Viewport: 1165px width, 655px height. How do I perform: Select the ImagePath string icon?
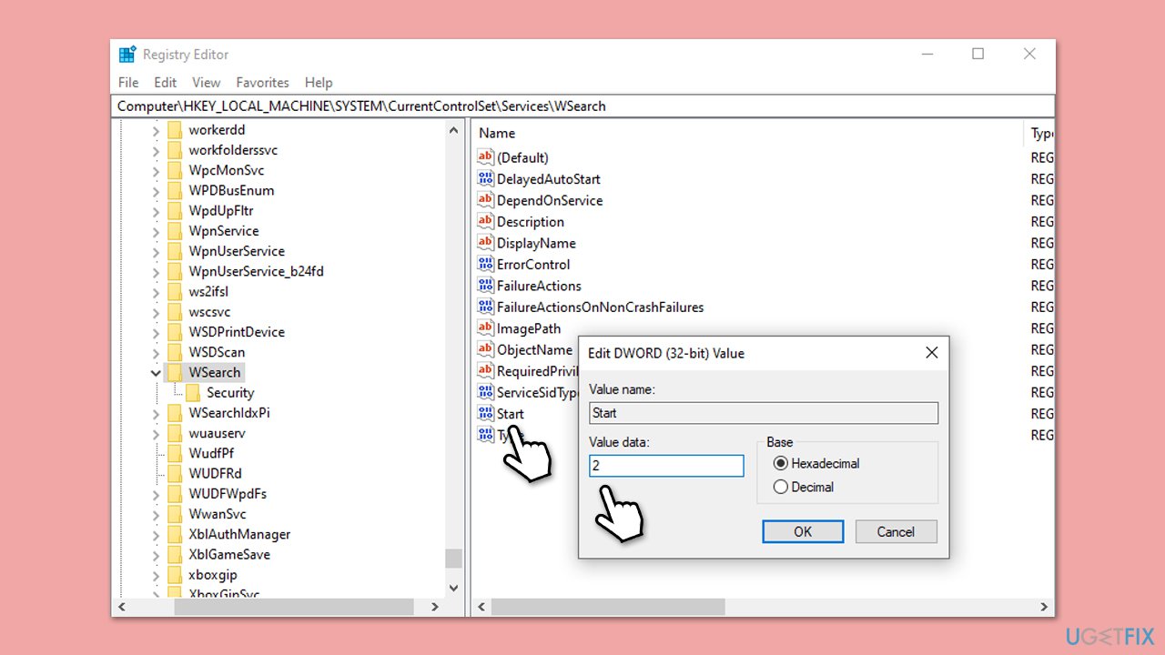click(x=485, y=328)
